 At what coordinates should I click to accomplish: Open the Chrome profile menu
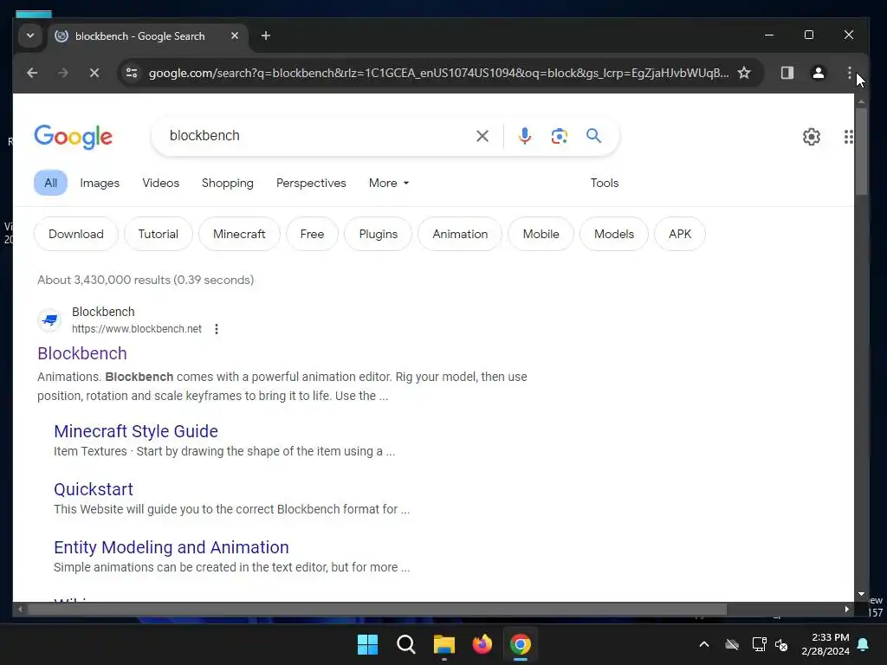(819, 73)
